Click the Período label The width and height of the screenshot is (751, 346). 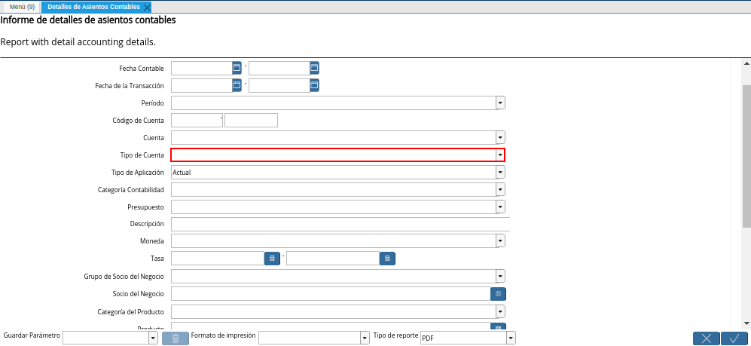point(152,103)
